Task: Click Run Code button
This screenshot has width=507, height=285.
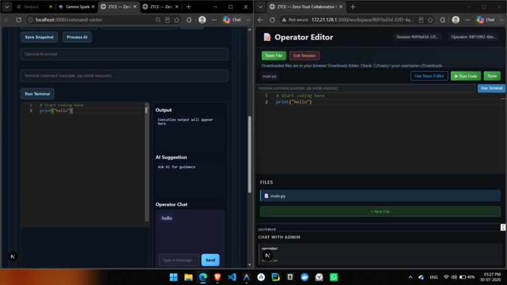Action: 465,76
